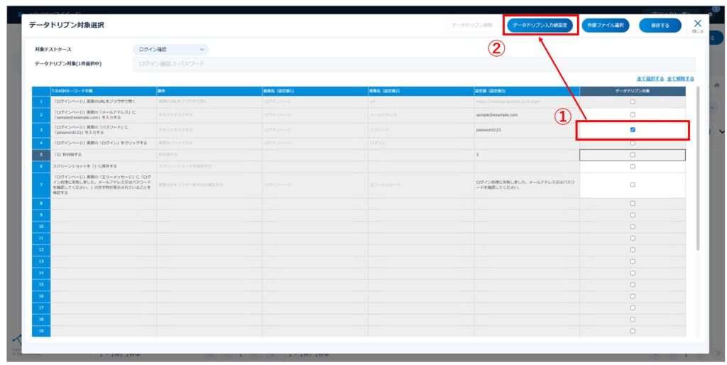Select row number 10 header
Screen dimensions: 727x365
point(41,227)
